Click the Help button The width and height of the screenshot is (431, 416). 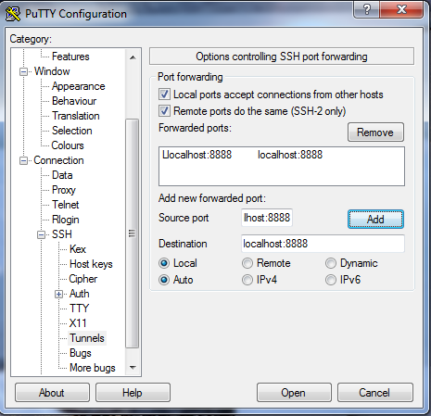coord(133,393)
